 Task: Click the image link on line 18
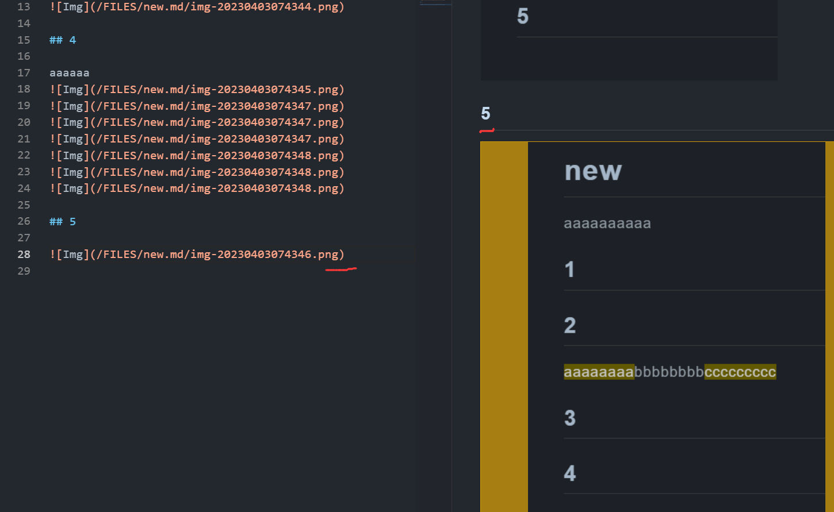click(196, 89)
